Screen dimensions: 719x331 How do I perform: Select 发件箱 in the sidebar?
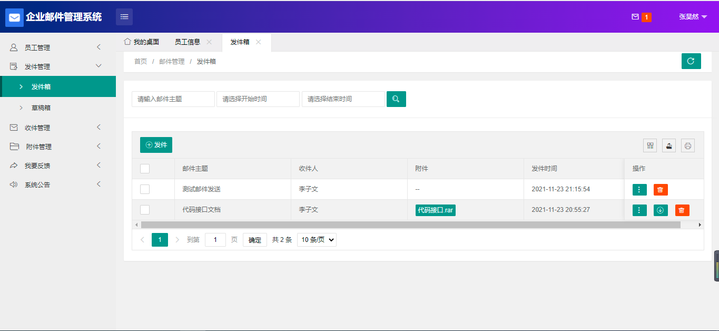58,86
